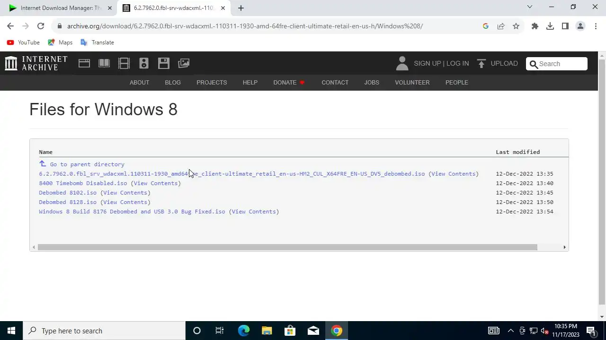
Task: View Contents of Debombed 8102.iso
Action: click(125, 193)
